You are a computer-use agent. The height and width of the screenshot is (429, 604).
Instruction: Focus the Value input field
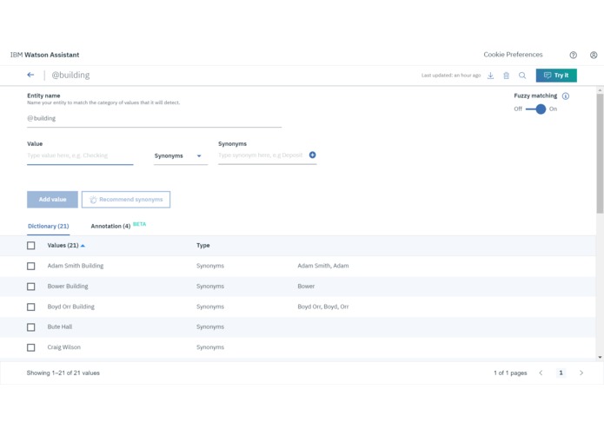click(80, 155)
